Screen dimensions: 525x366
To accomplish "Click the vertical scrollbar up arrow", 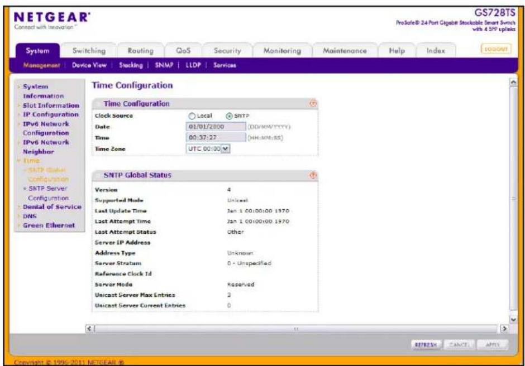I will 513,83.
